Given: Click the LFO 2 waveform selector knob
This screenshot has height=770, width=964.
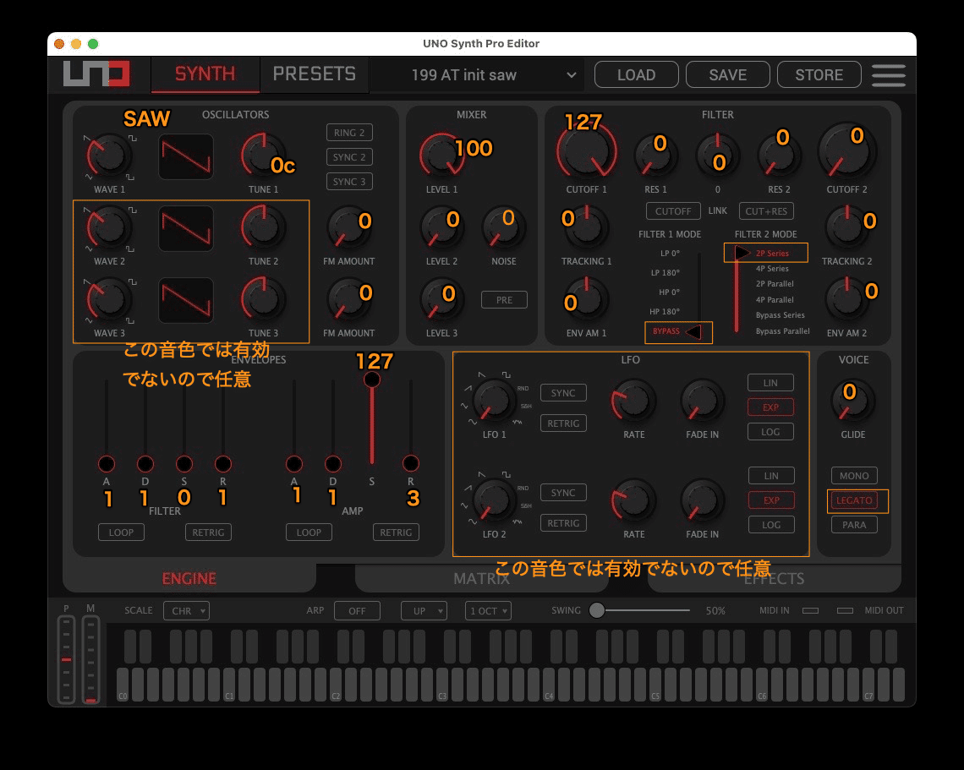Looking at the screenshot, I should tap(494, 501).
